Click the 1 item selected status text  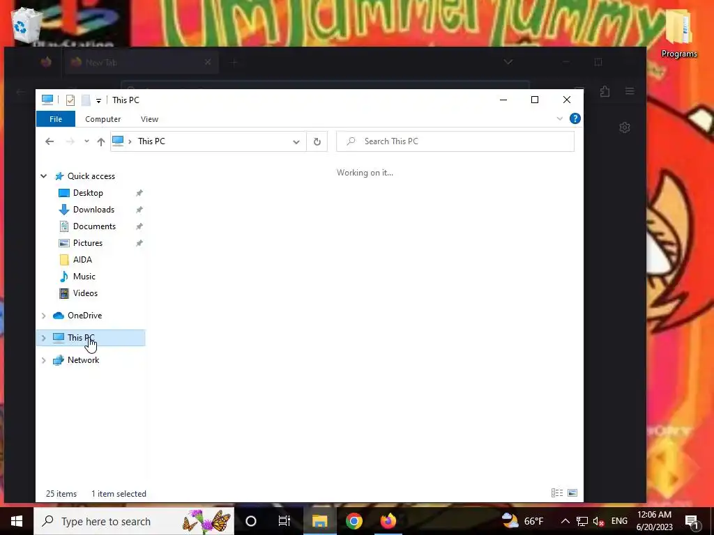[x=119, y=494]
